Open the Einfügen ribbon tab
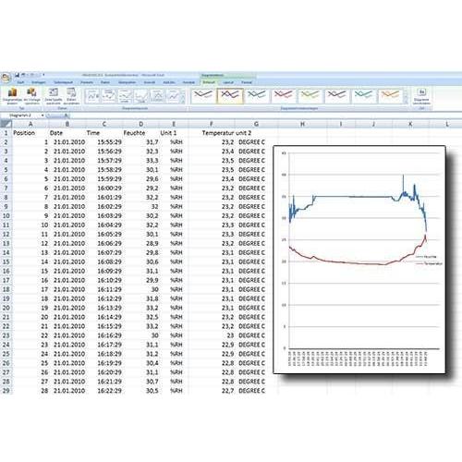 pos(39,82)
